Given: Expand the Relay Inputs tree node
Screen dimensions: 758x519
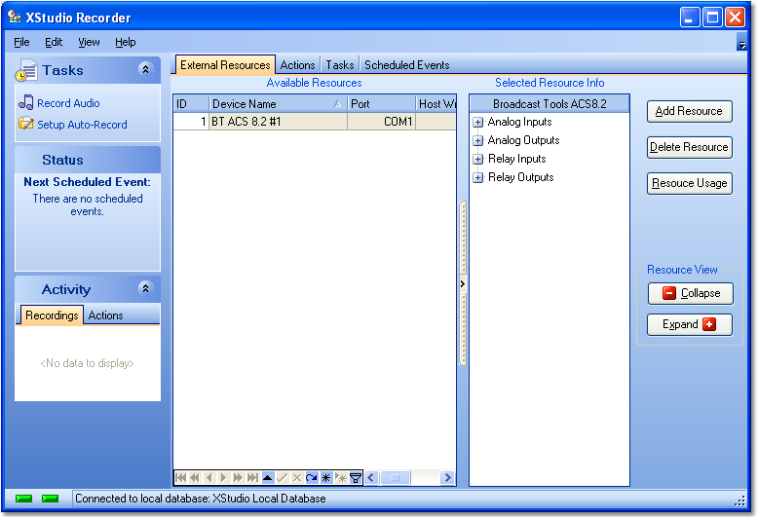Looking at the screenshot, I should coord(477,159).
